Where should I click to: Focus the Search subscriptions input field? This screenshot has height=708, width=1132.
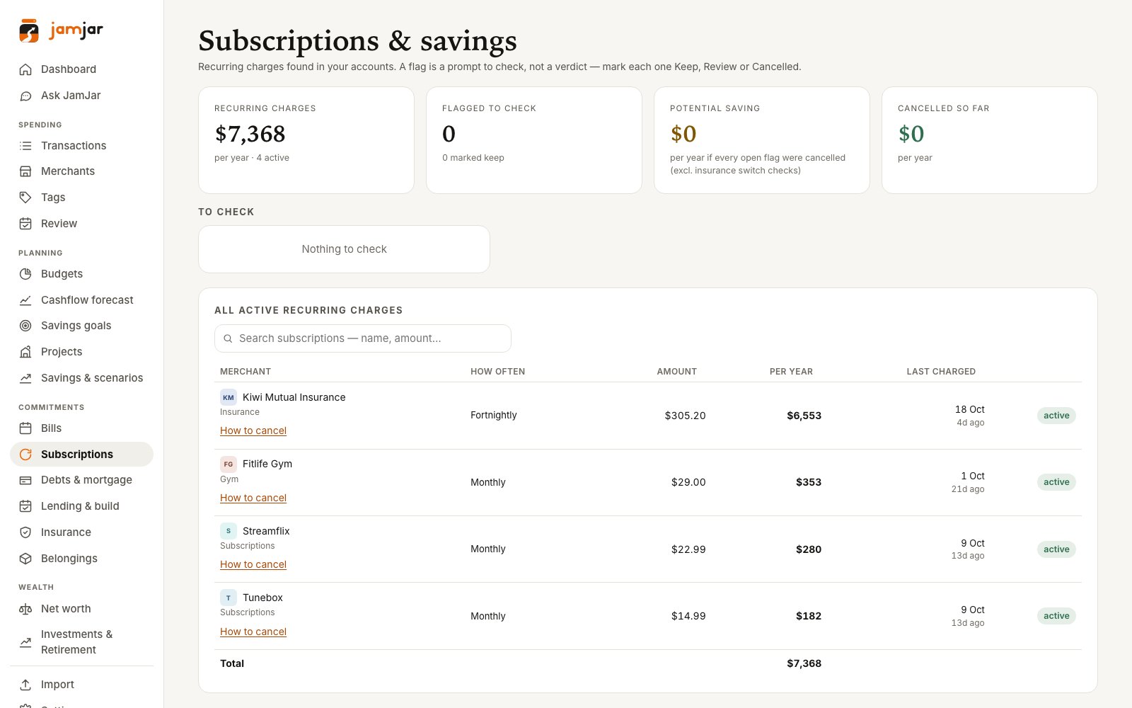363,338
